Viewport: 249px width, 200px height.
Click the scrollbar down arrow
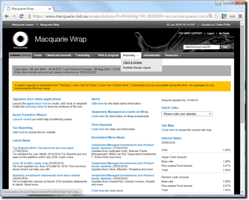point(242,192)
